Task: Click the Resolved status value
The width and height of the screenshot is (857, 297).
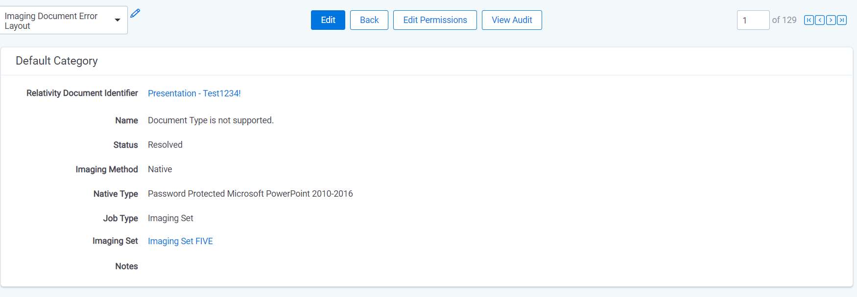Action: [x=165, y=145]
